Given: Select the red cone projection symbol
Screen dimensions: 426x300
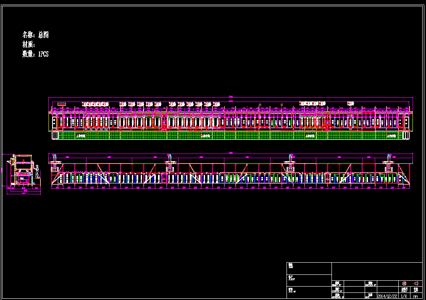Looking at the screenshot, I should tap(416, 284).
